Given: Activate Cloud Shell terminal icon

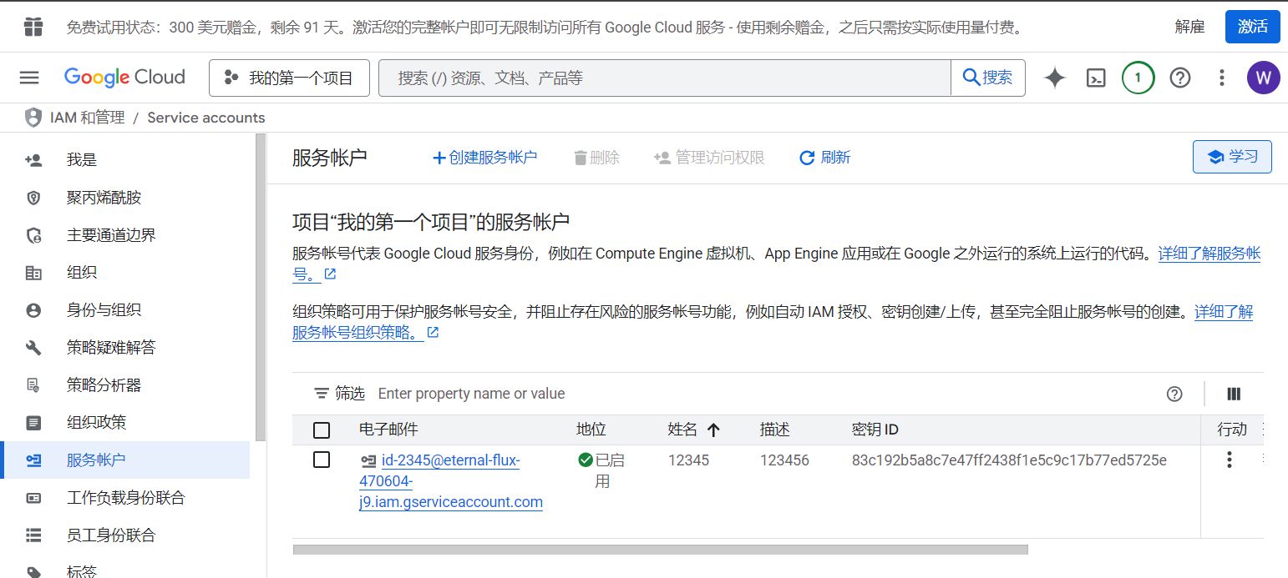Looking at the screenshot, I should click(x=1096, y=78).
